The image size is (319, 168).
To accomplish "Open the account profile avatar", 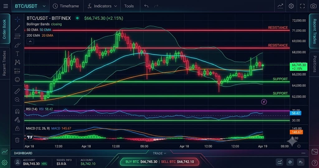I will coord(18,162).
